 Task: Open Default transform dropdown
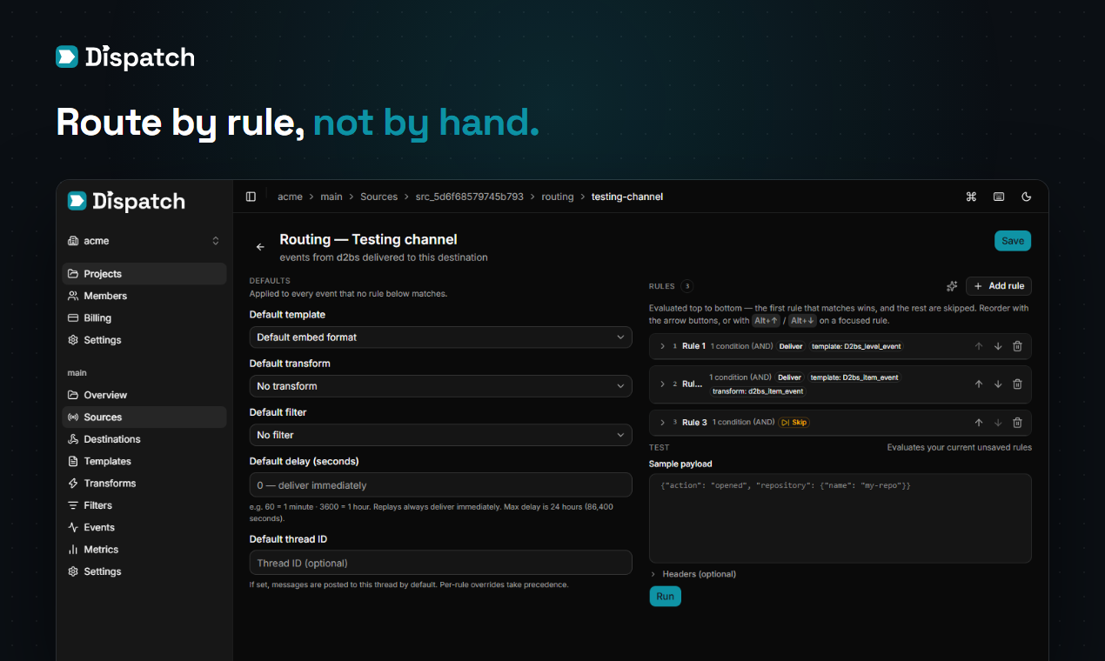coord(440,386)
